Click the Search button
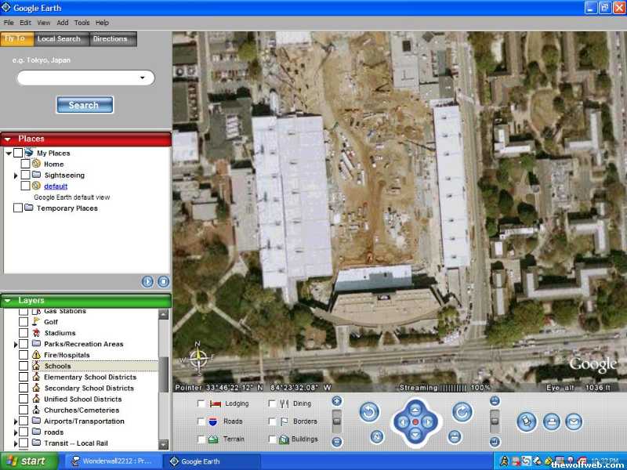627x470 pixels. (85, 105)
